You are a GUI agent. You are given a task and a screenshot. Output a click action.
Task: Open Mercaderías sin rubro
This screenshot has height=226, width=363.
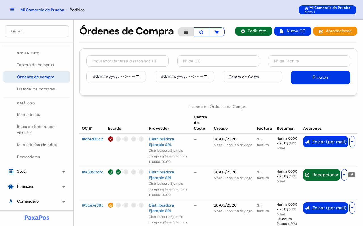coord(37,145)
